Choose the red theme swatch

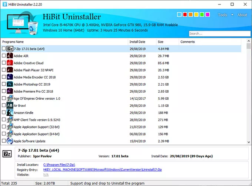pyautogui.click(x=185, y=15)
